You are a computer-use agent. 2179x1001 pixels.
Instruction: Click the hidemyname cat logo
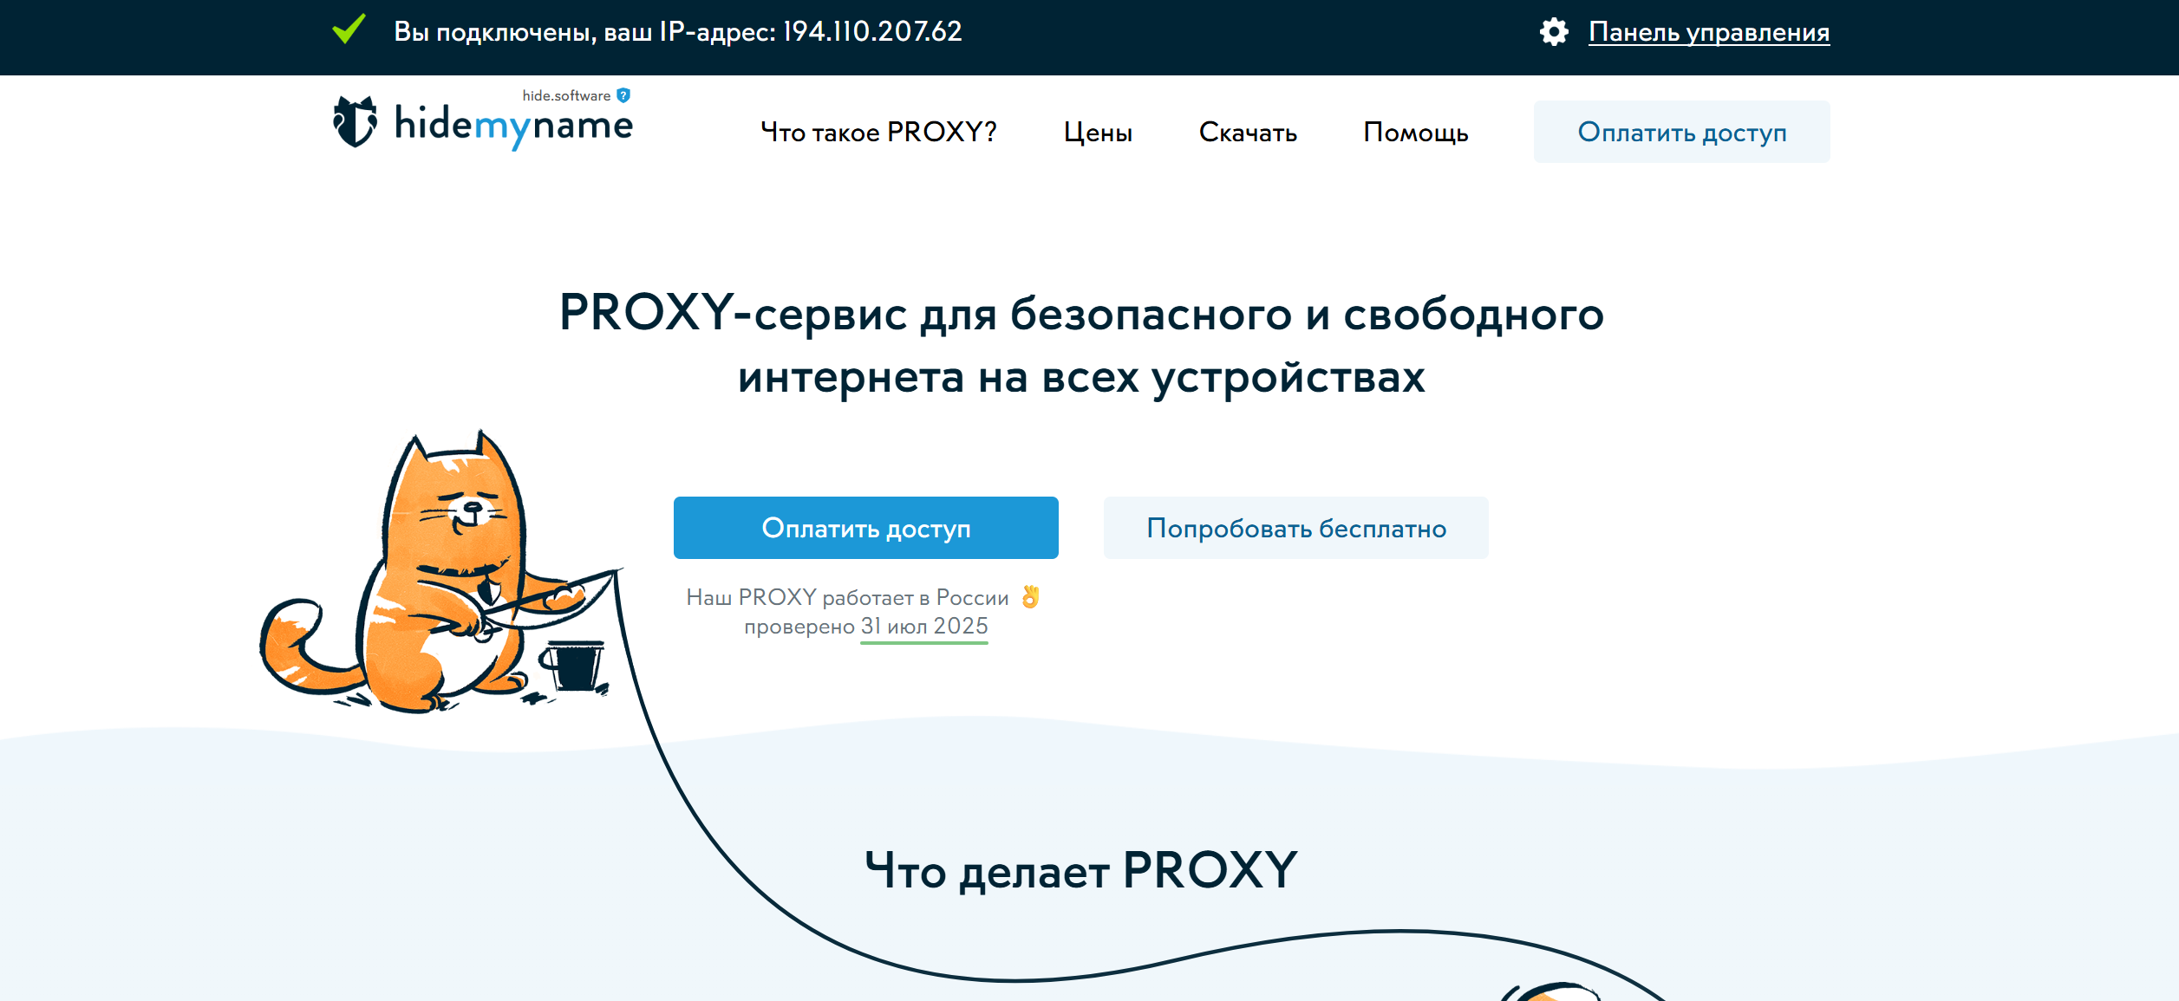[356, 122]
